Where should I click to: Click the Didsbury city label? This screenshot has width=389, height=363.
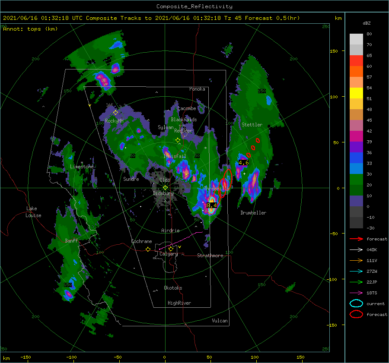(x=163, y=193)
